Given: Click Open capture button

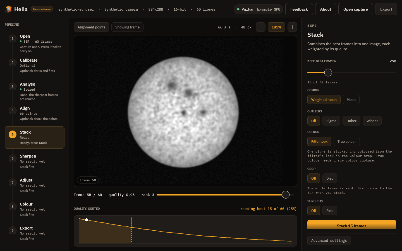Looking at the screenshot, I should (355, 9).
